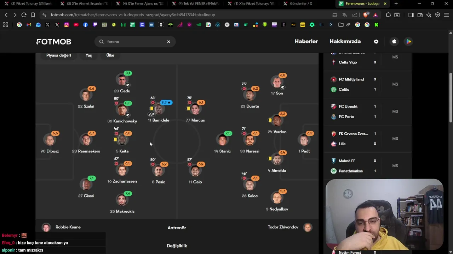Viewport: 453px width, 254px height.
Task: Open the browser extensions puzzle icon
Action: (388, 15)
